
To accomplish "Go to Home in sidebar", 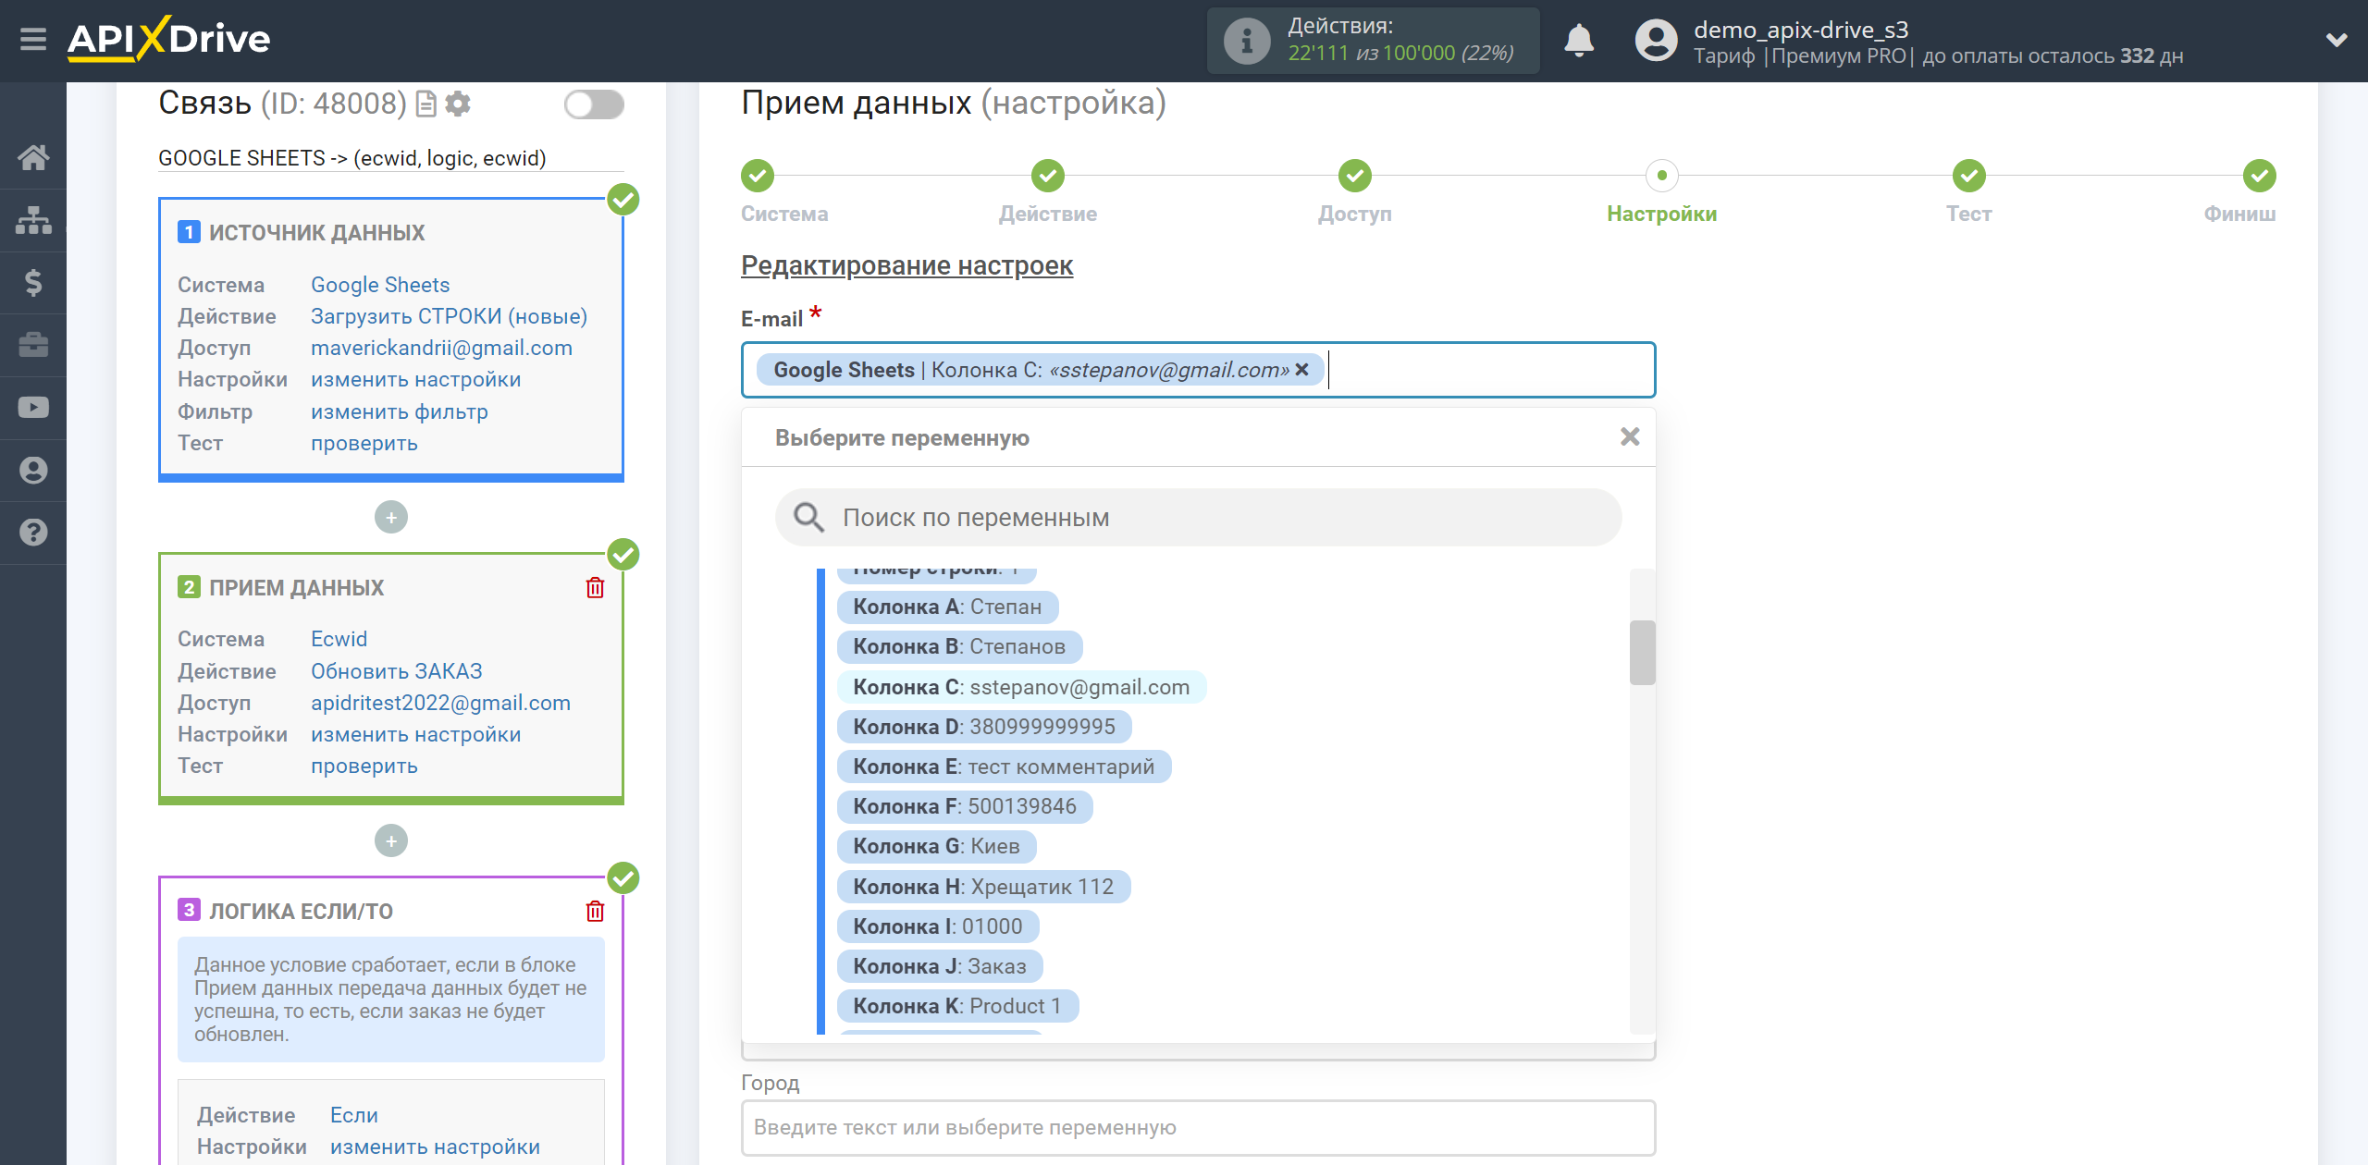I will tap(33, 157).
